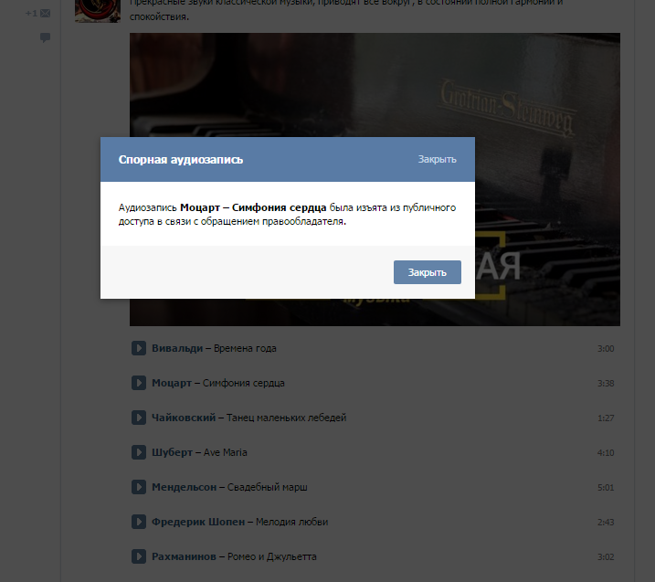Click the Ромео и Джульетта track title
Image resolution: width=655 pixels, height=582 pixels.
272,556
